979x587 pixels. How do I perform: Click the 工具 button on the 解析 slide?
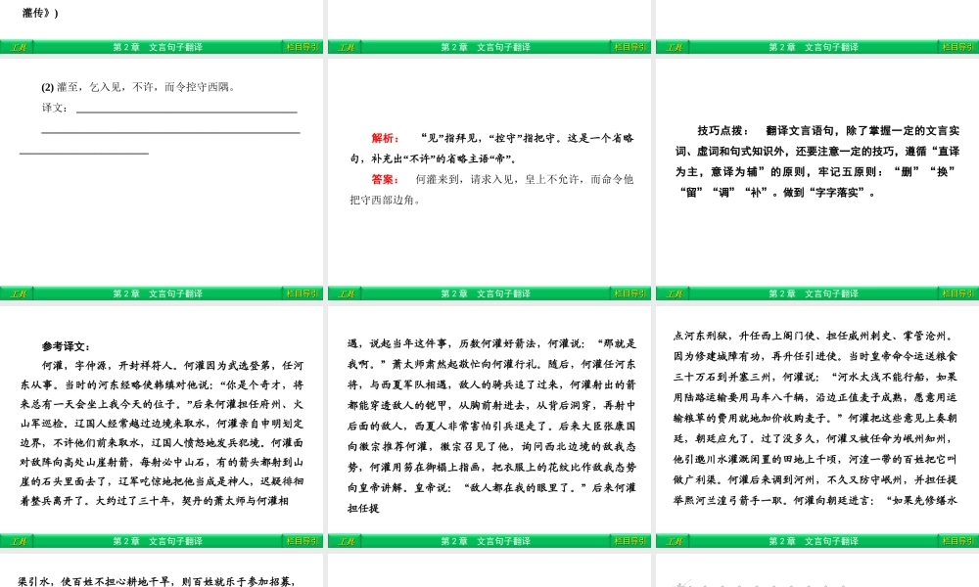click(346, 293)
